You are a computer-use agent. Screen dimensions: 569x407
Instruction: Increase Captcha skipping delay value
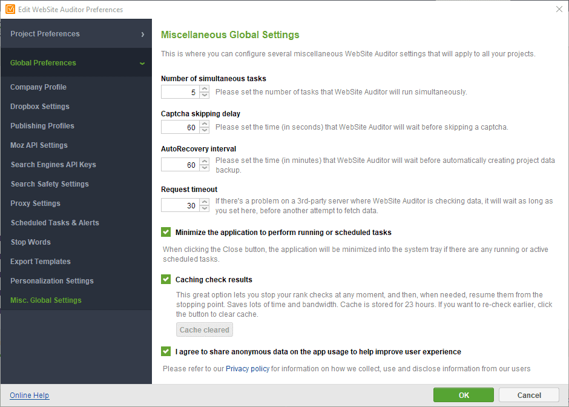[205, 124]
